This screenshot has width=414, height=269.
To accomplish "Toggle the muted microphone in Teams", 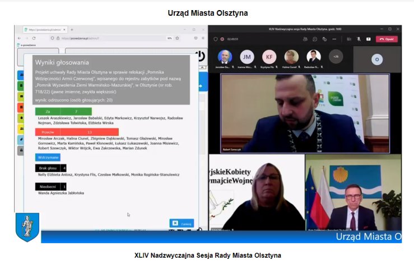I will point(359,39).
